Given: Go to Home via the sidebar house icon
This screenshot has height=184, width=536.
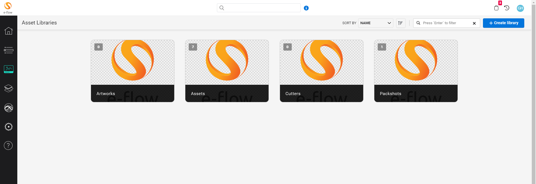Looking at the screenshot, I should 9,31.
